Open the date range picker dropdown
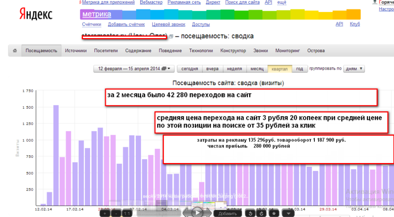The height and width of the screenshot is (217, 394). 134,69
